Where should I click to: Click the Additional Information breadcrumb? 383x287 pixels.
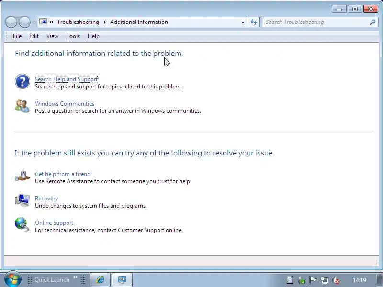[x=139, y=22]
